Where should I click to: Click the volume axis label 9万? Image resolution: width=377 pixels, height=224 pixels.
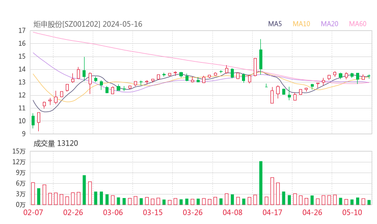(21, 173)
